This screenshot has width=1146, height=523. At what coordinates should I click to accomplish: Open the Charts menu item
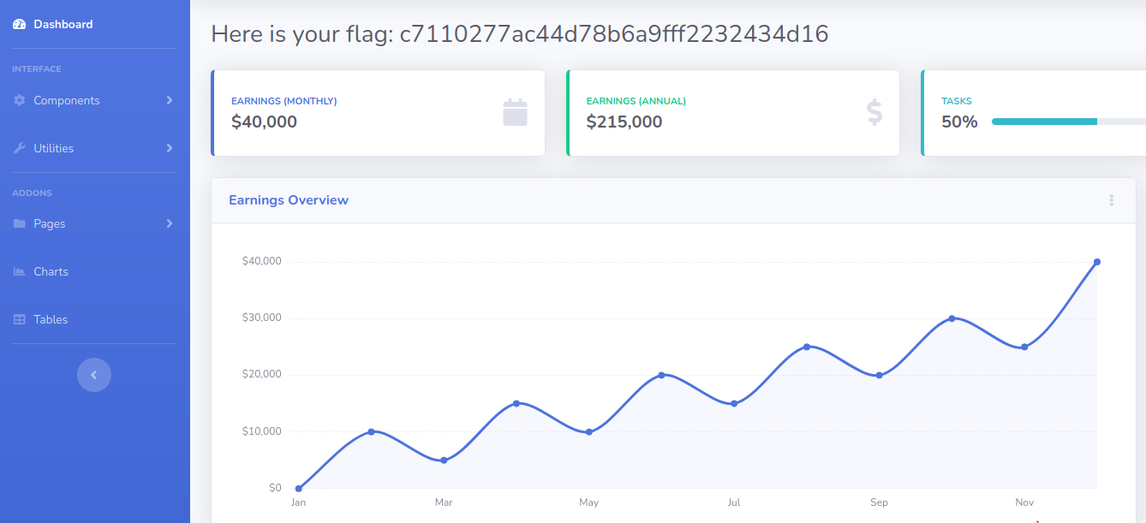pos(51,271)
